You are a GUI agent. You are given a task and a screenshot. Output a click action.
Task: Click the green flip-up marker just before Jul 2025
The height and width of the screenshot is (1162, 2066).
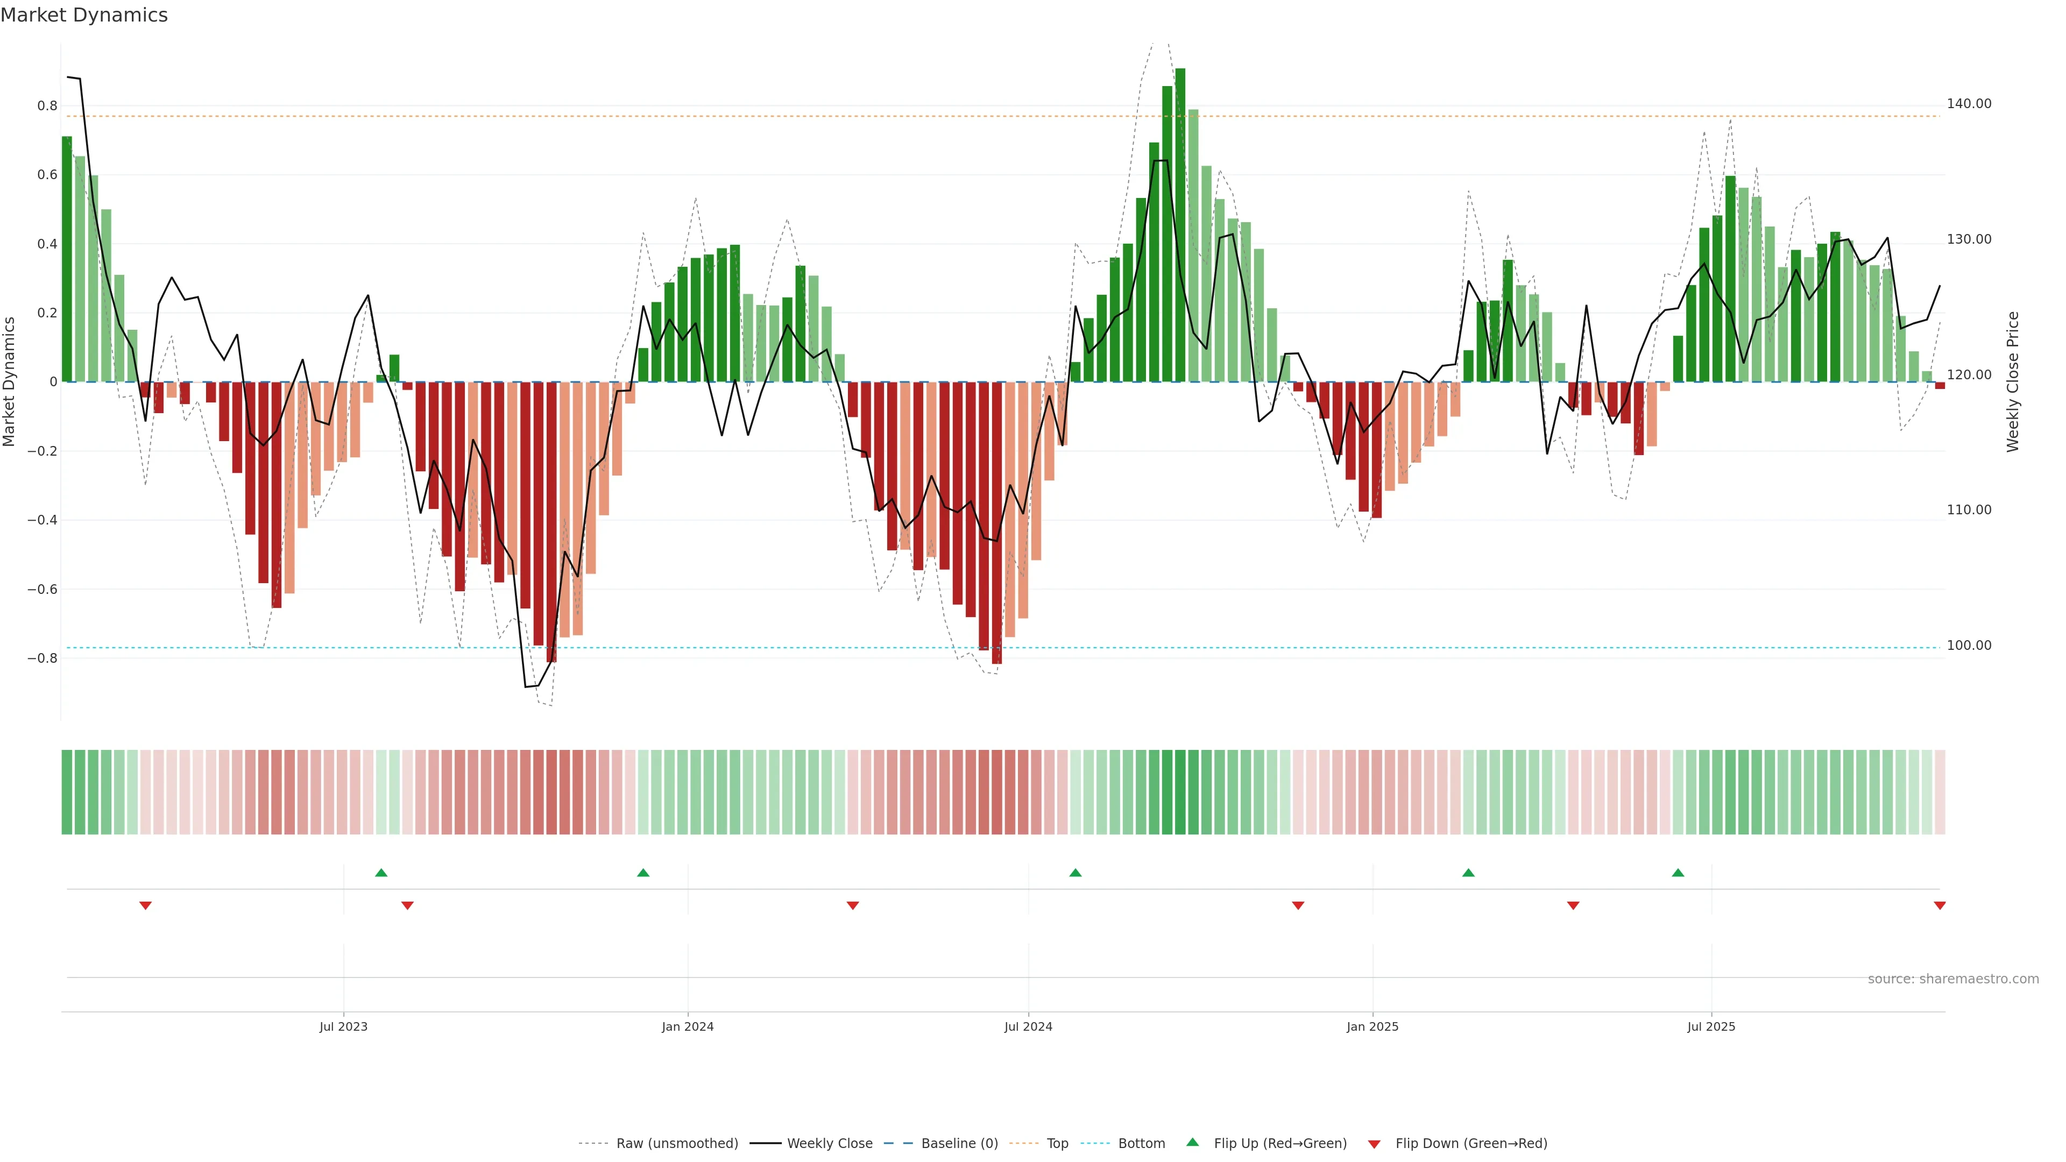pyautogui.click(x=1678, y=873)
